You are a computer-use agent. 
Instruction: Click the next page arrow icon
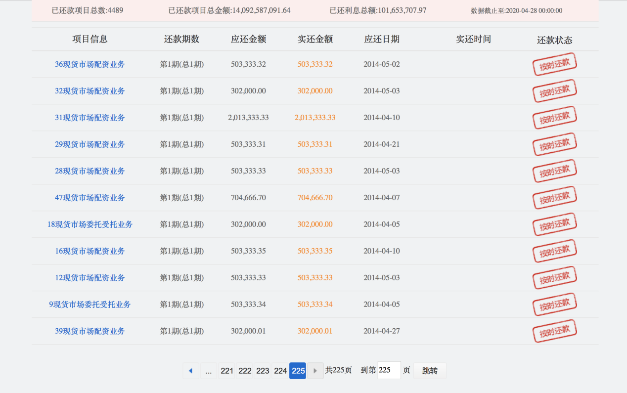pyautogui.click(x=315, y=370)
